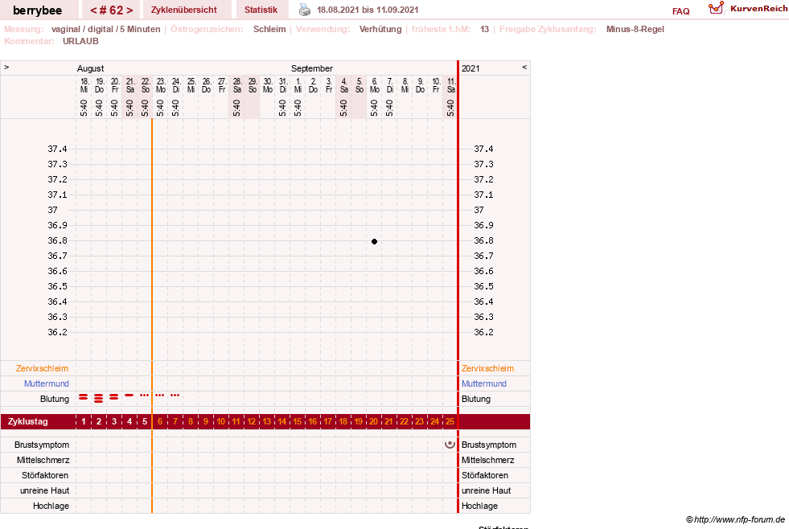Click the Verhütung value

pyautogui.click(x=380, y=29)
